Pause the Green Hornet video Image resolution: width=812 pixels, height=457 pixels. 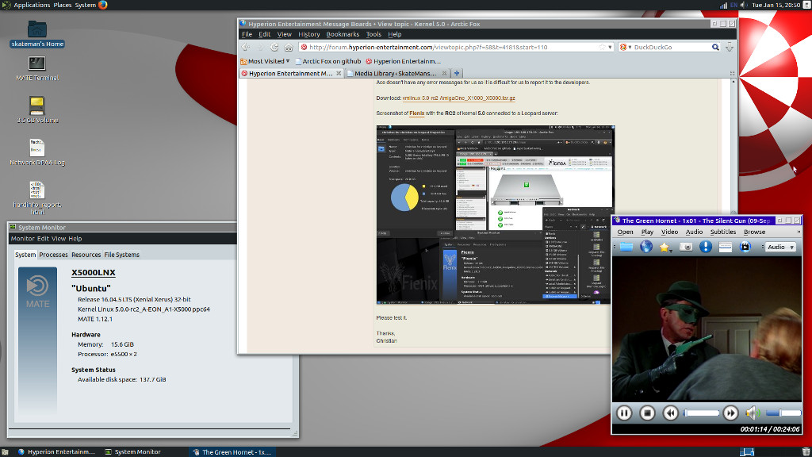pos(624,413)
